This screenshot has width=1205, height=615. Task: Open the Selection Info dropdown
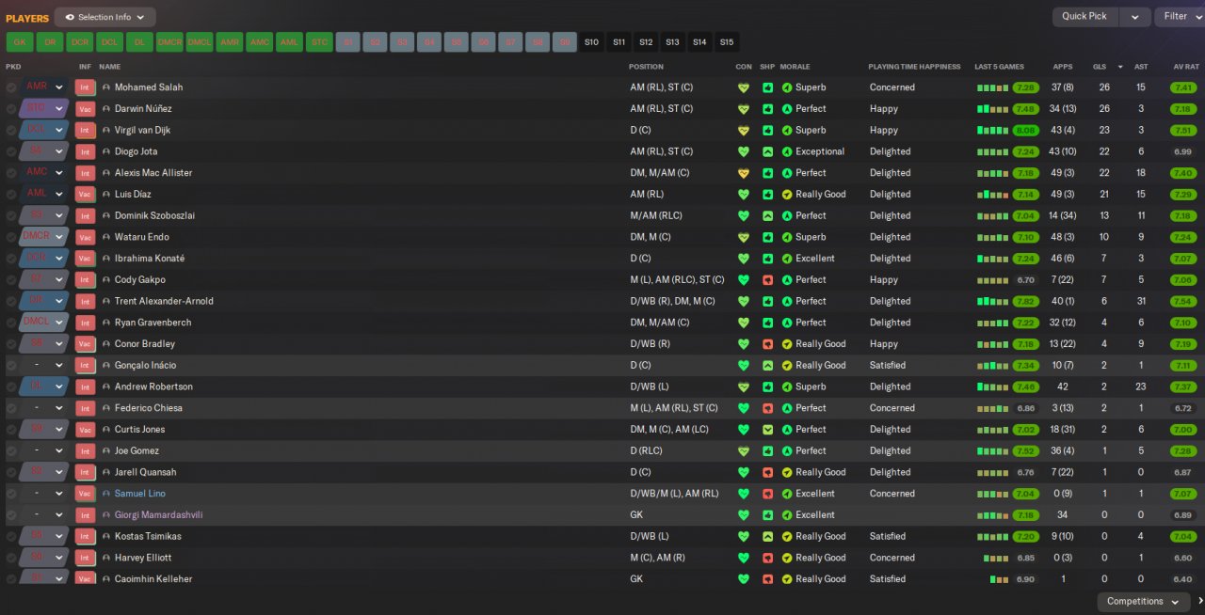point(104,17)
